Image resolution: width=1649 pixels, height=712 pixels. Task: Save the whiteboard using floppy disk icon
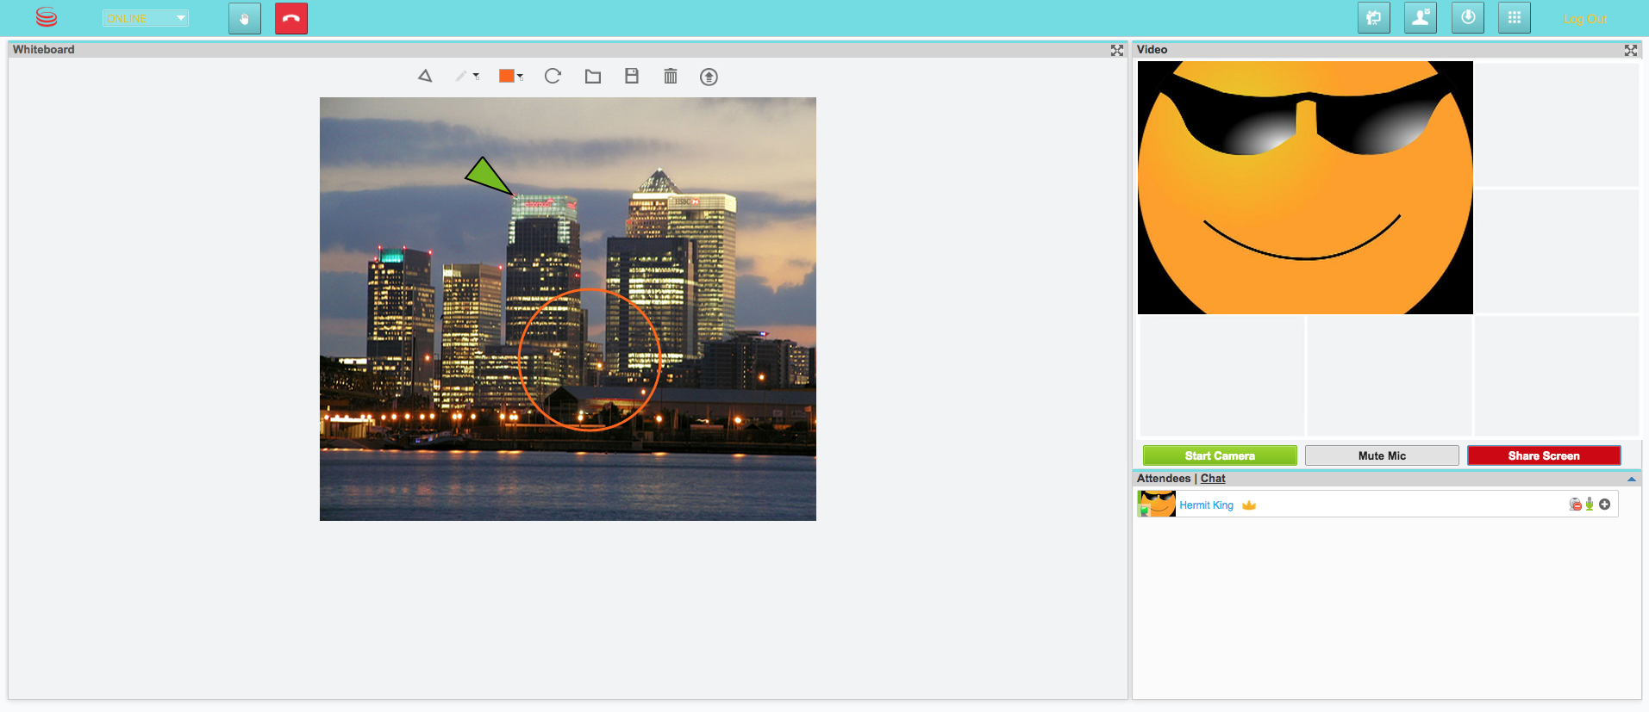(x=632, y=76)
